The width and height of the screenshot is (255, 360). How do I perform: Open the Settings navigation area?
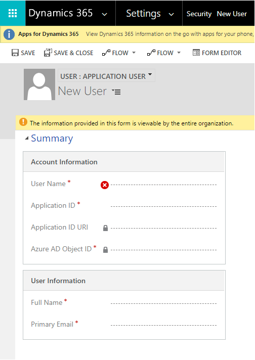click(143, 14)
